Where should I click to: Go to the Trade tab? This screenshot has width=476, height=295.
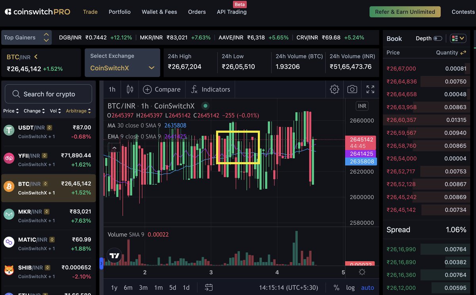[x=90, y=12]
